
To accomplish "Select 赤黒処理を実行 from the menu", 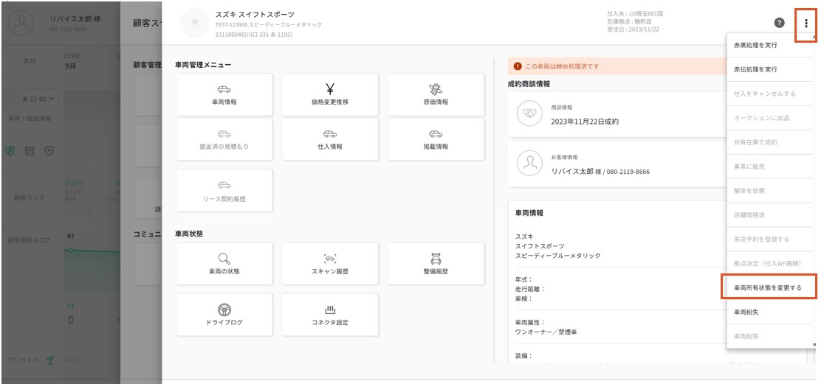I will coord(771,46).
